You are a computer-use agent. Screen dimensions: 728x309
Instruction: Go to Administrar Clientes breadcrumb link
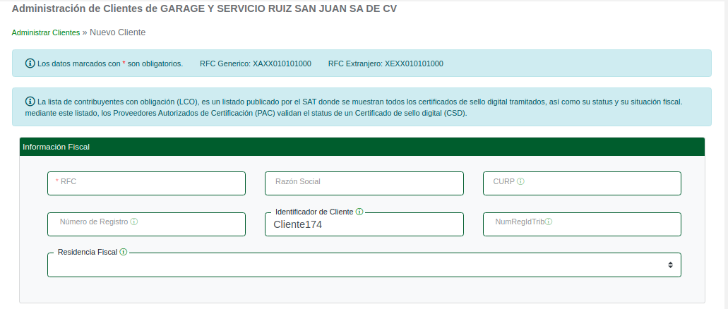46,32
